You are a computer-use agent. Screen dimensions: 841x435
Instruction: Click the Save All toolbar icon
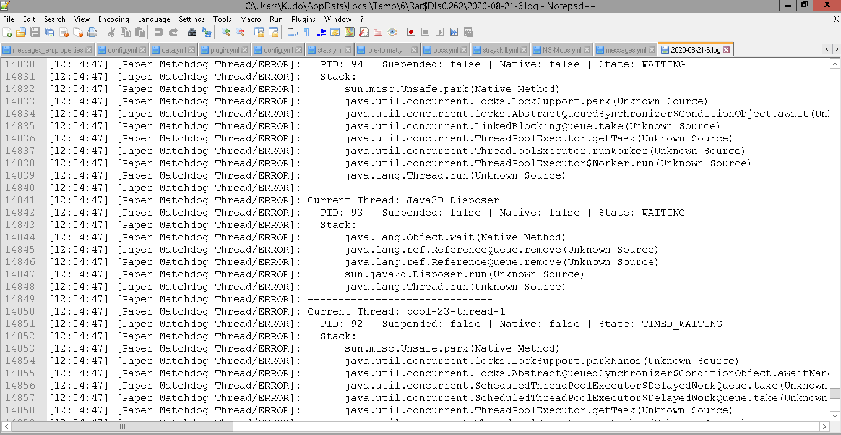pyautogui.click(x=50, y=32)
